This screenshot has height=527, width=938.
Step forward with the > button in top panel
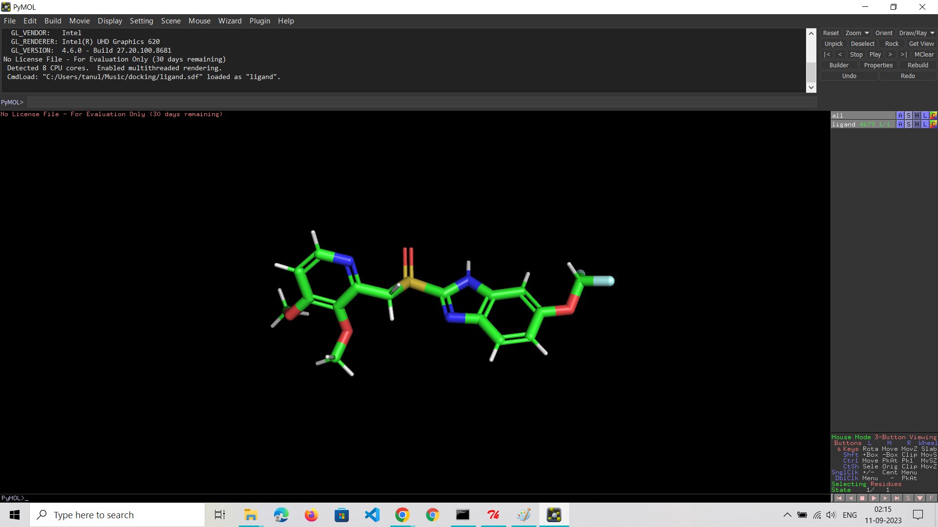(x=890, y=55)
